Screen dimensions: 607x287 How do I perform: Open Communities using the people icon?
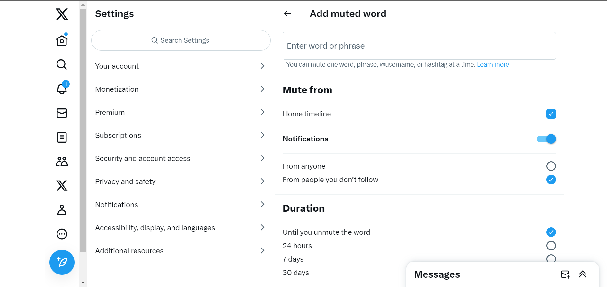(x=61, y=162)
